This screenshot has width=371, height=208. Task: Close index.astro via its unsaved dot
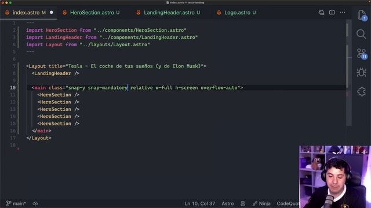point(52,13)
